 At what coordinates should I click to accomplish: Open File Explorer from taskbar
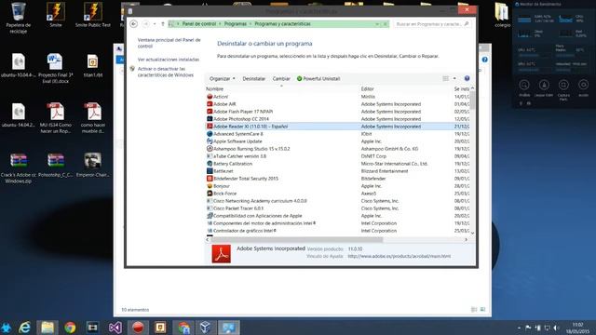pos(47,328)
